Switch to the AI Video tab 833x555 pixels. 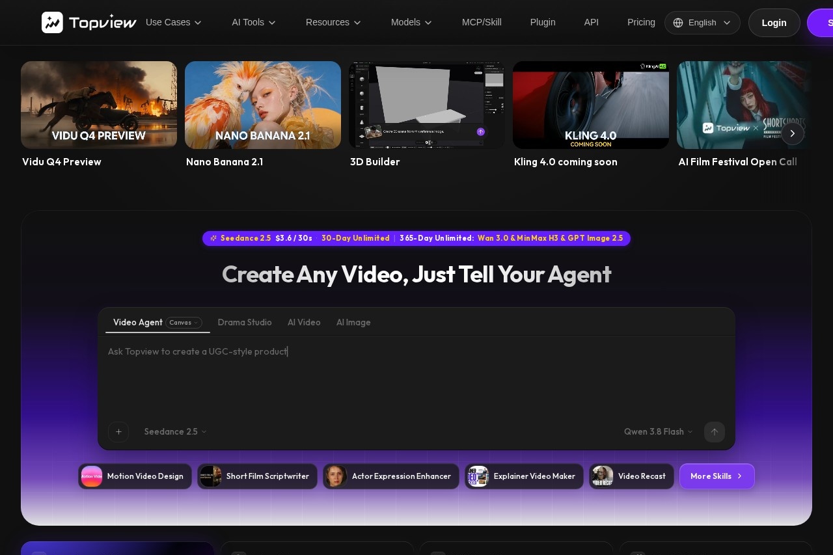pyautogui.click(x=304, y=323)
